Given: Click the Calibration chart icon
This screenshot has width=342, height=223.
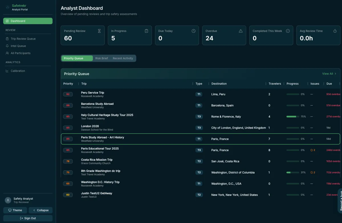Looking at the screenshot, I should 7,71.
